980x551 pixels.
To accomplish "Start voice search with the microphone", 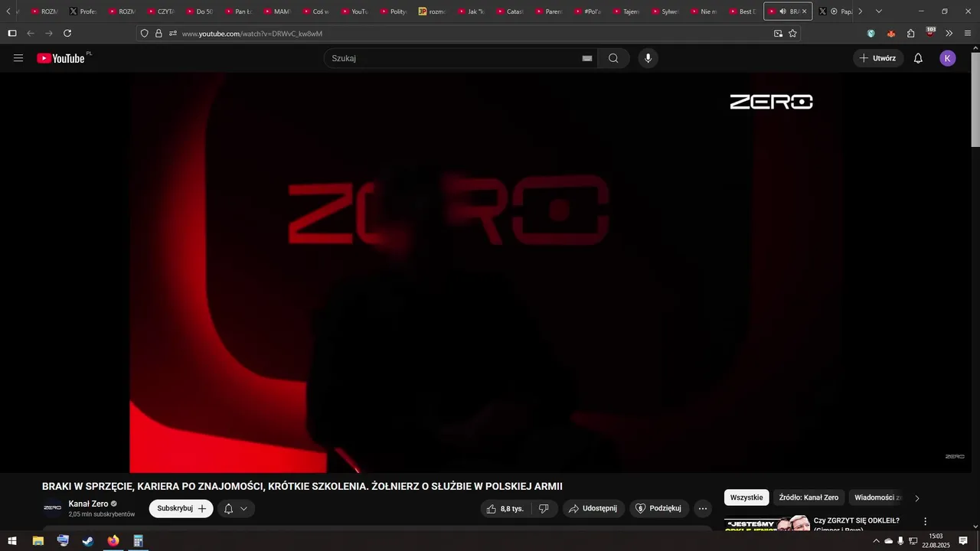I will pos(648,58).
